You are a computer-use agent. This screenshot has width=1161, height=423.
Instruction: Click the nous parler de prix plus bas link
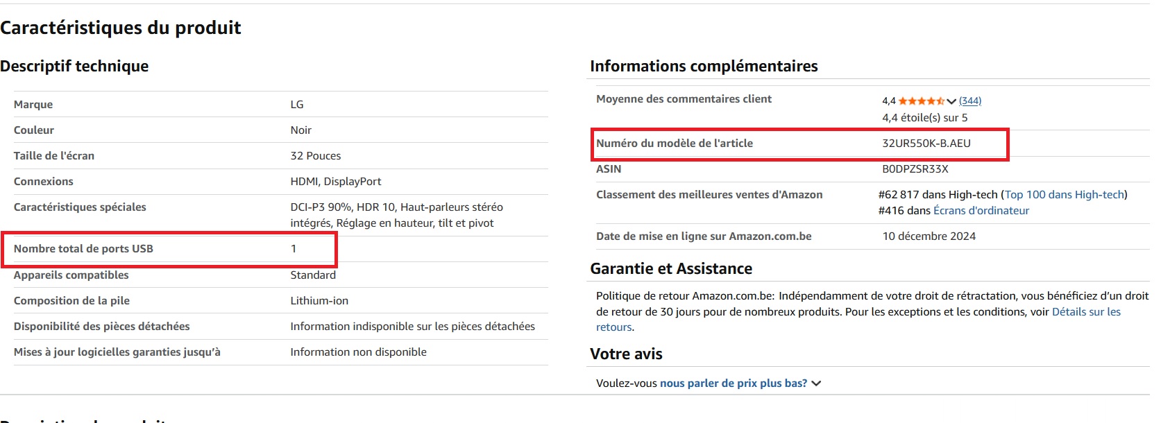[734, 383]
